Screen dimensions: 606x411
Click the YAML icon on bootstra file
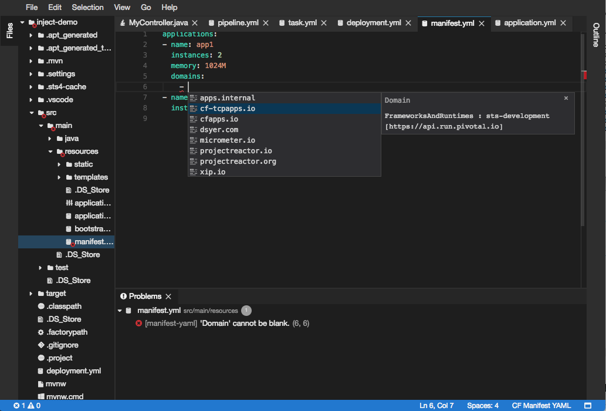point(67,228)
